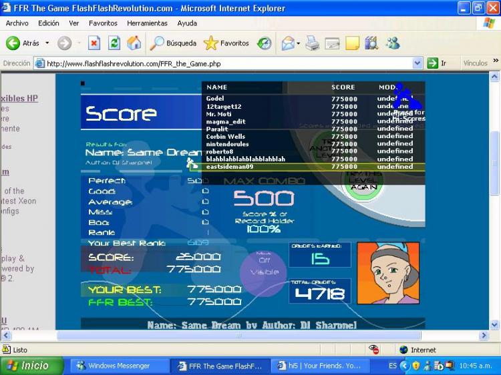Click the grey forward arrow icon
The height and width of the screenshot is (375, 501).
[64, 43]
